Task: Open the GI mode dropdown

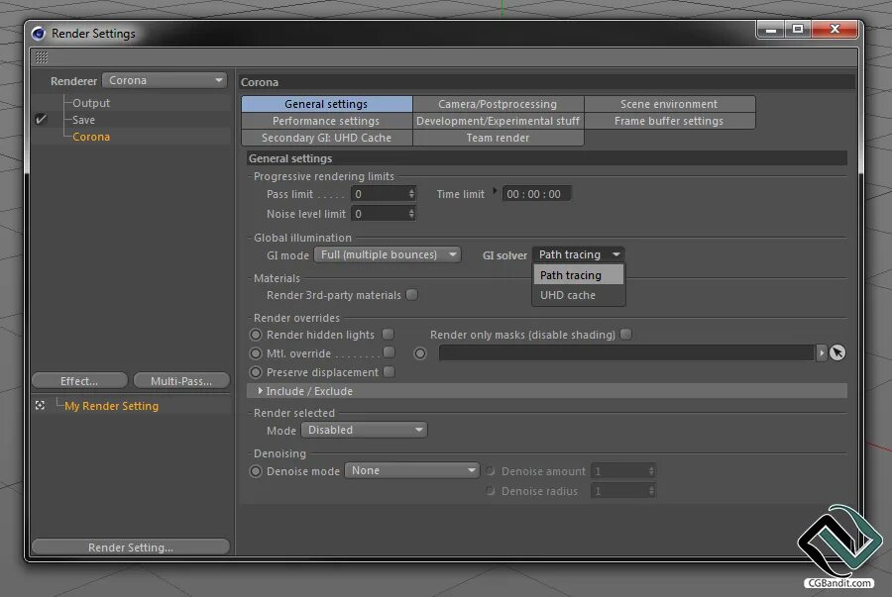Action: 388,254
